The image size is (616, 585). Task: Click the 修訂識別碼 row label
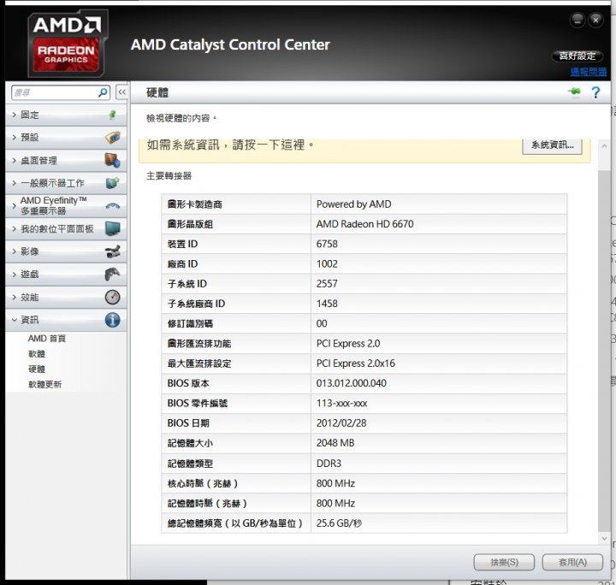190,323
